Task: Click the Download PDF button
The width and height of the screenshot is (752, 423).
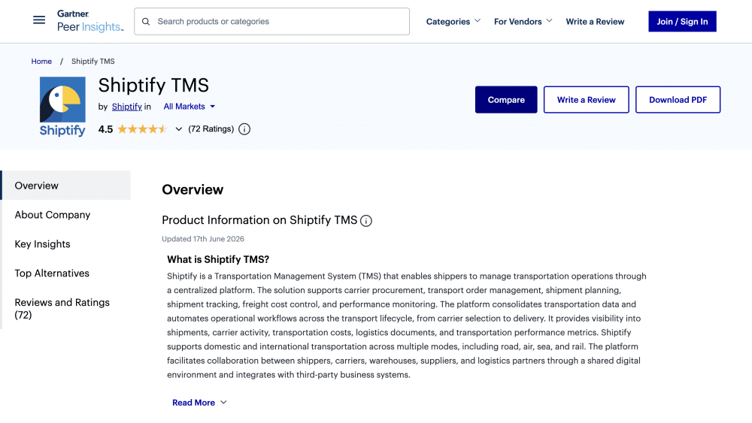Action: [678, 100]
